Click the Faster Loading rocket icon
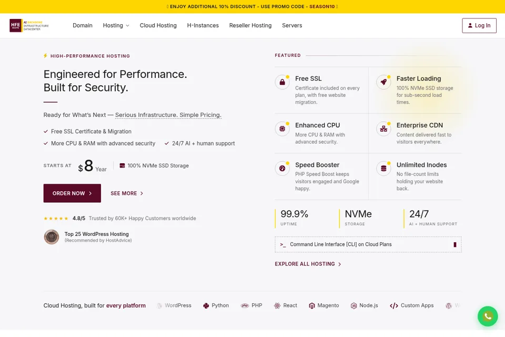This screenshot has height=337, width=505. click(x=383, y=82)
